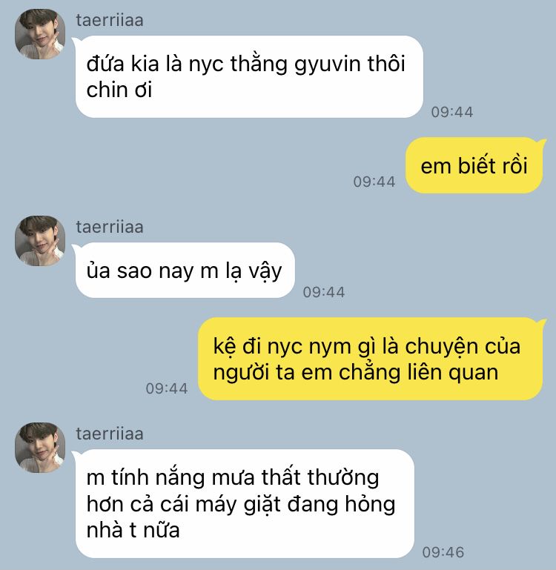556x570 pixels.
Task: Tap the 09:44 time beside 'em biết rồi'
Action: [x=374, y=182]
